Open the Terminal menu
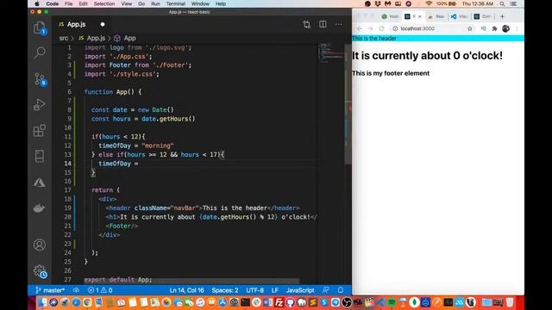The width and height of the screenshot is (552, 310). (x=176, y=3)
